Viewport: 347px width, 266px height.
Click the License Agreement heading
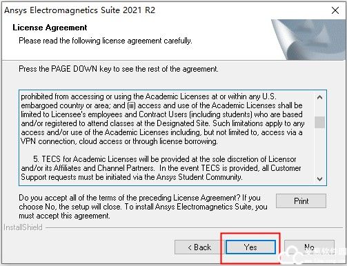tap(50, 28)
